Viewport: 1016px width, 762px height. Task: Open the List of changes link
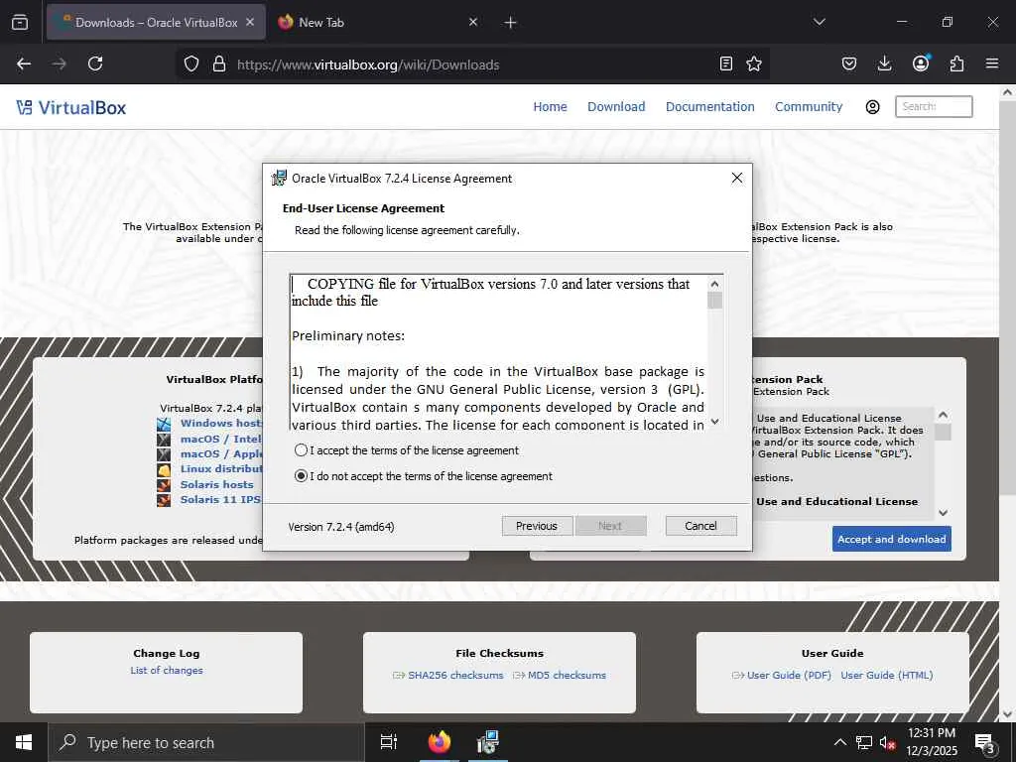[167, 671]
